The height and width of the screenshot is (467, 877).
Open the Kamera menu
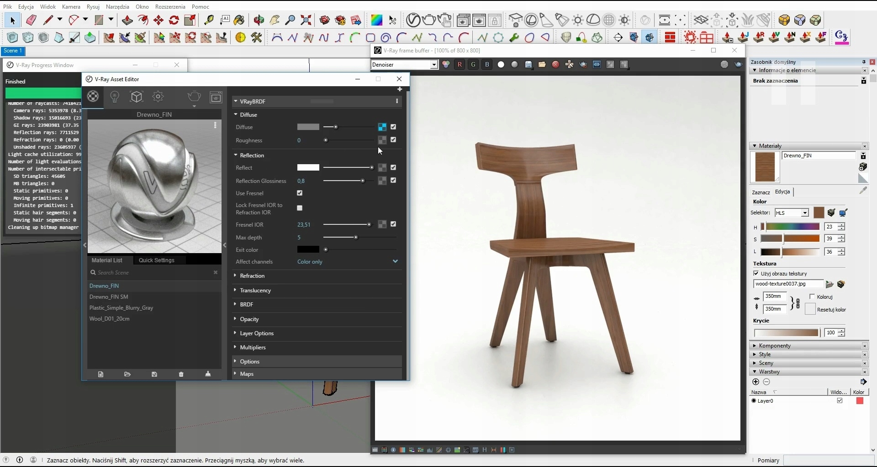coord(71,7)
